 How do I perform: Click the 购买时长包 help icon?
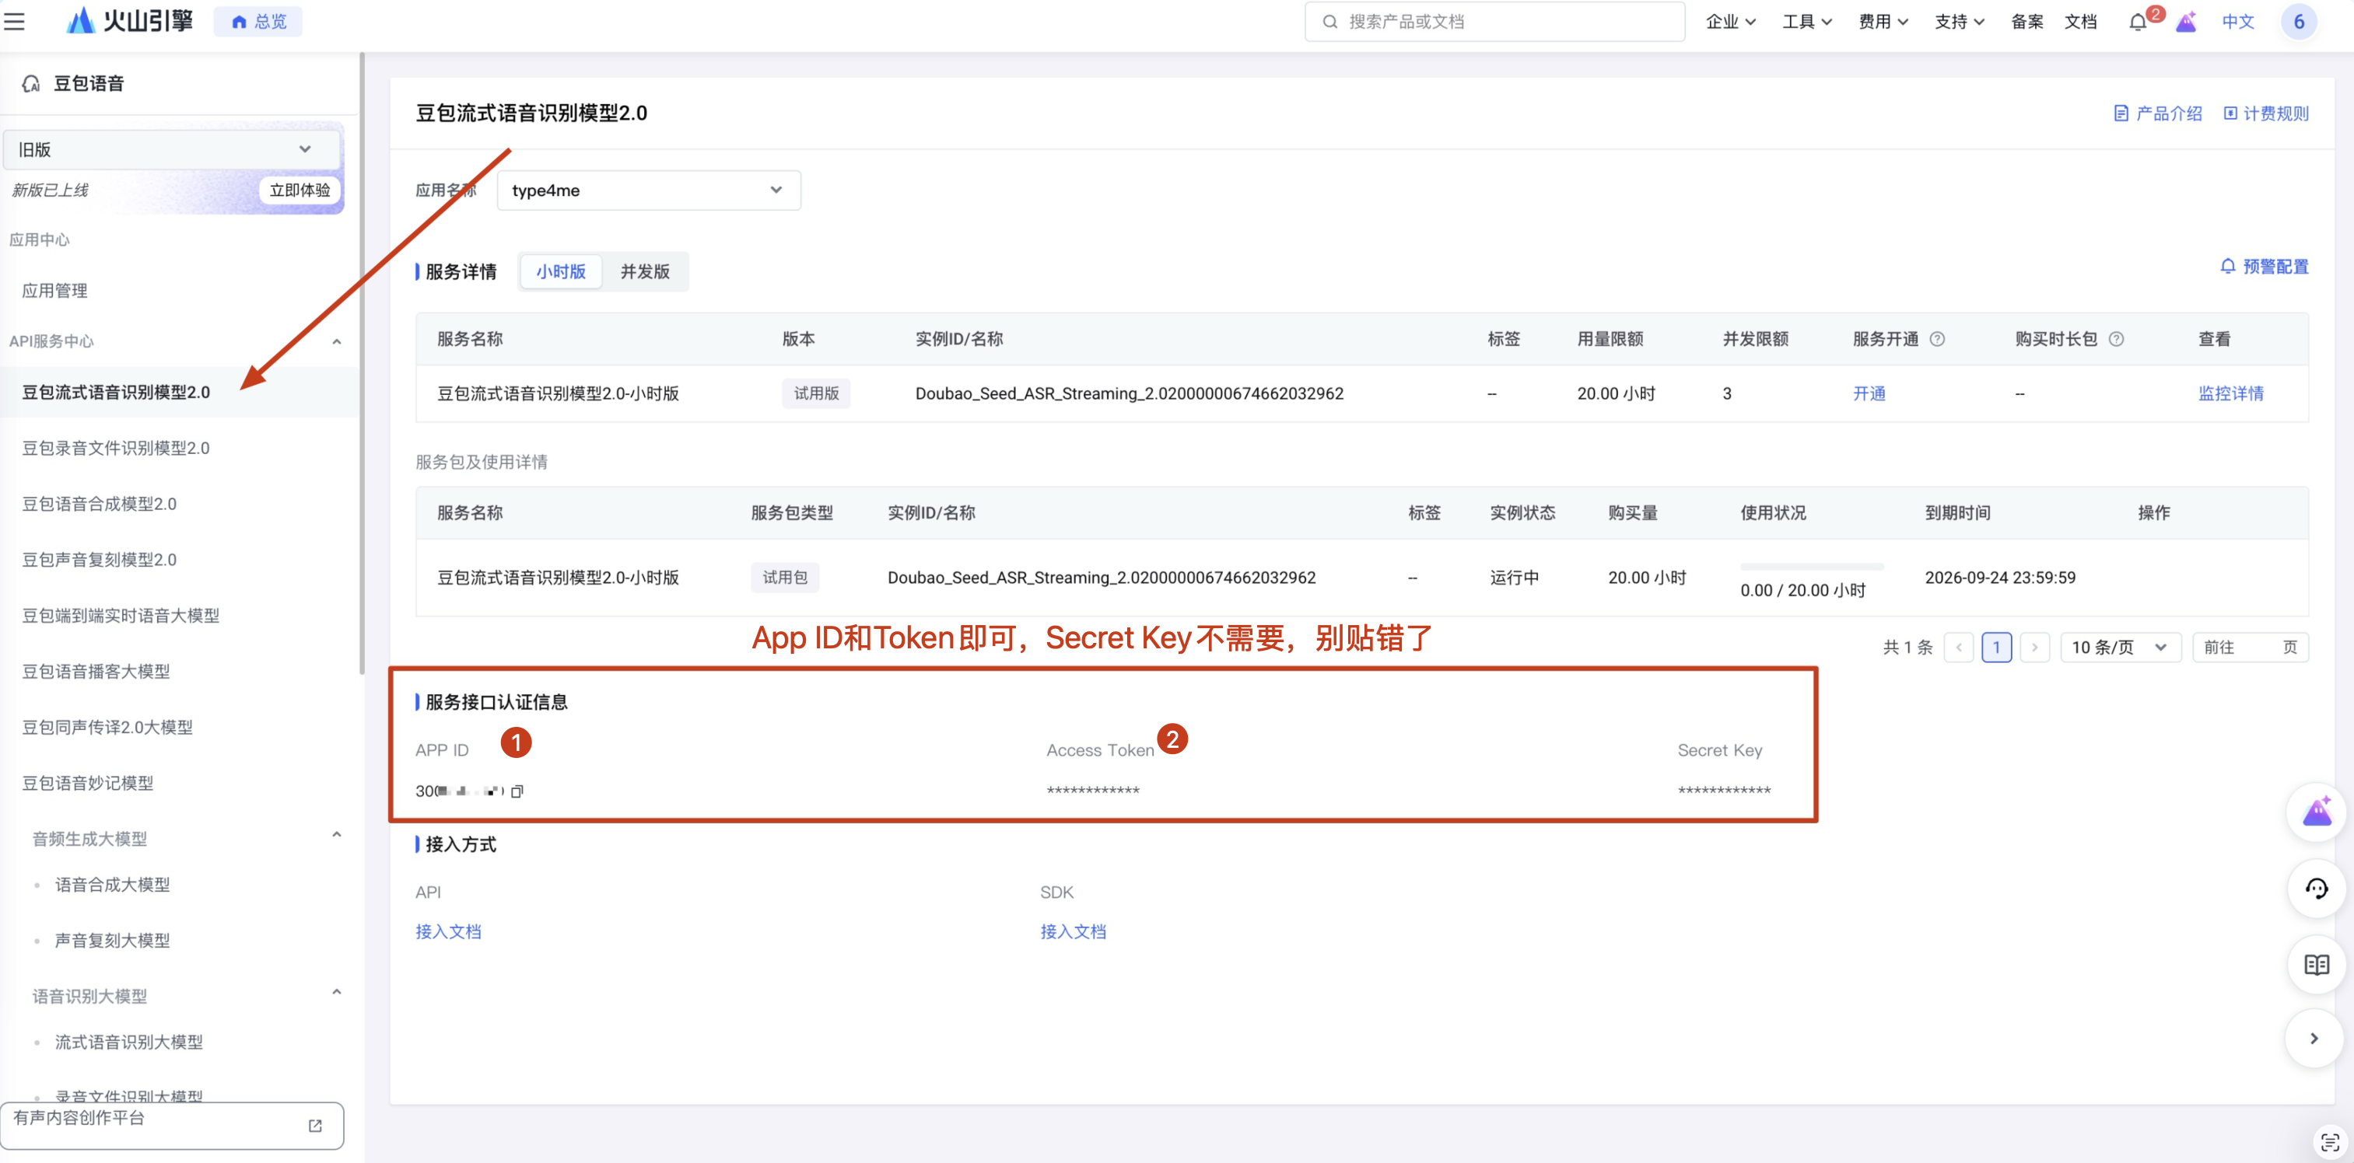click(x=2115, y=339)
